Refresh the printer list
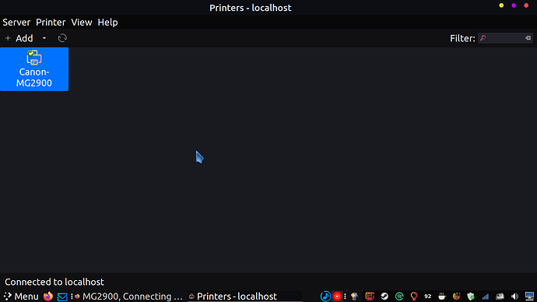Screen dimensions: 537x302 [x=62, y=38]
